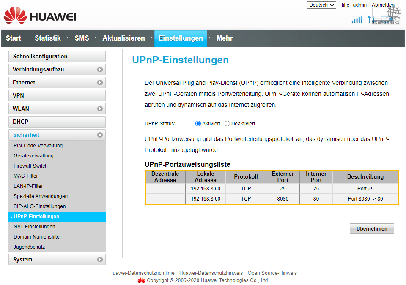Click the Huawei logo in the header
This screenshot has width=406, height=285.
click(x=40, y=16)
